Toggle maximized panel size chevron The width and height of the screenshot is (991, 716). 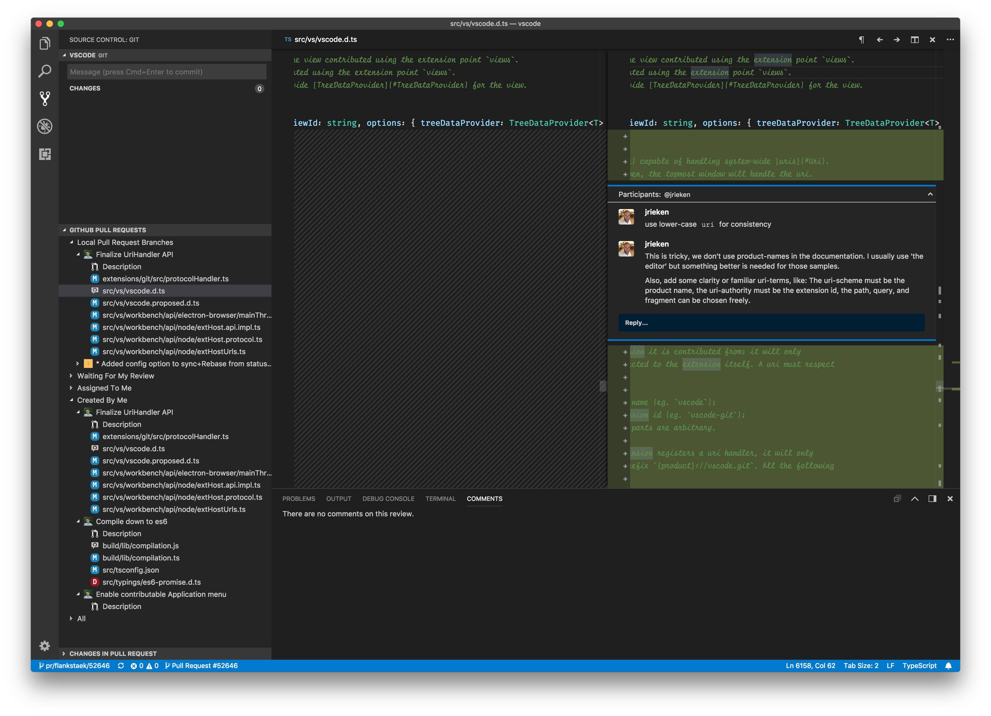coord(915,498)
